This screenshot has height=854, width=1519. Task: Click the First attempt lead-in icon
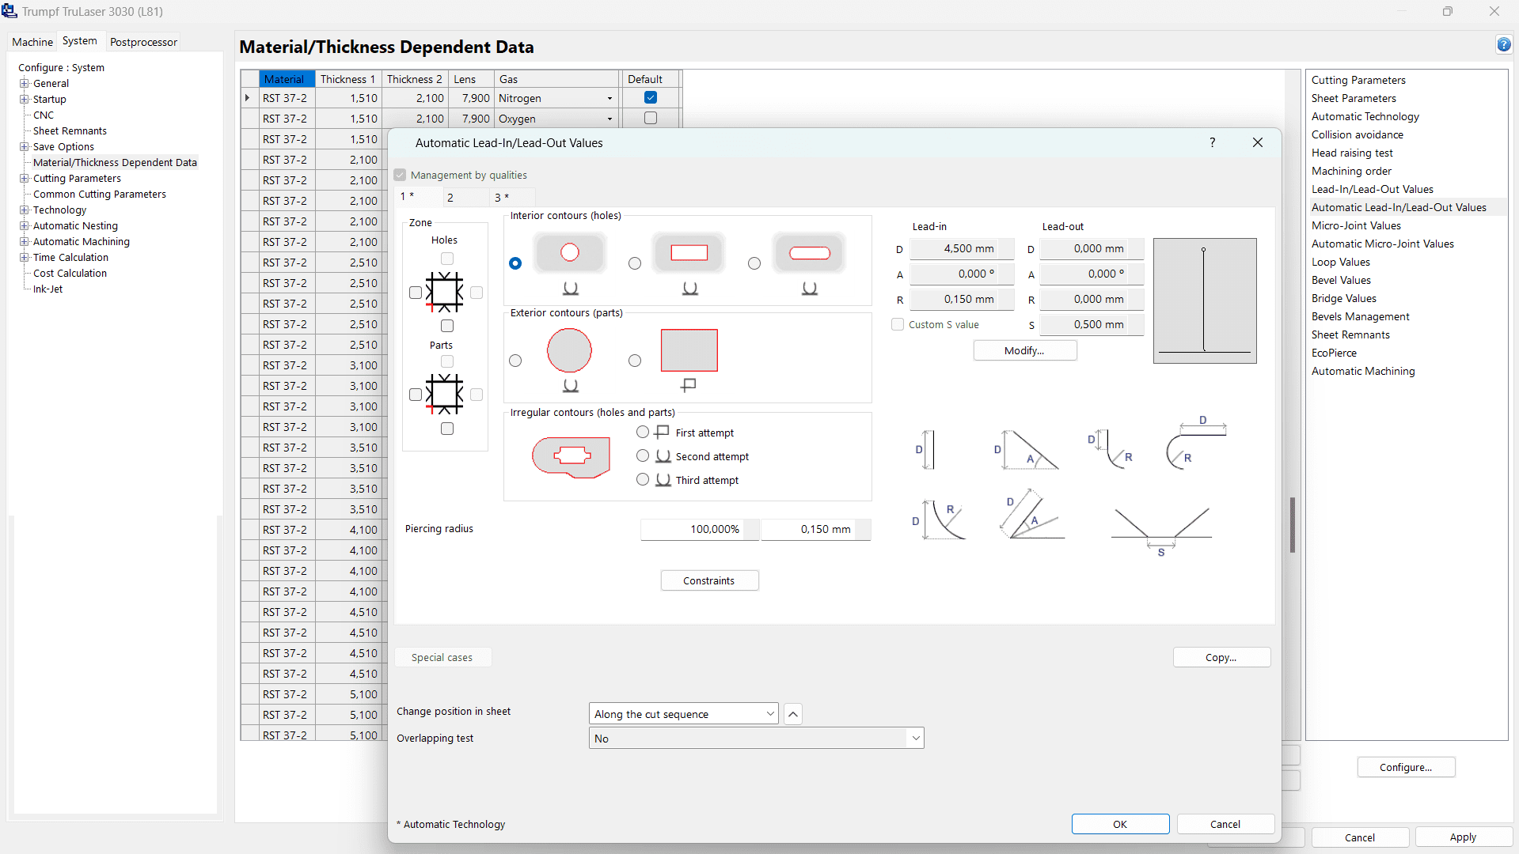[x=661, y=432]
